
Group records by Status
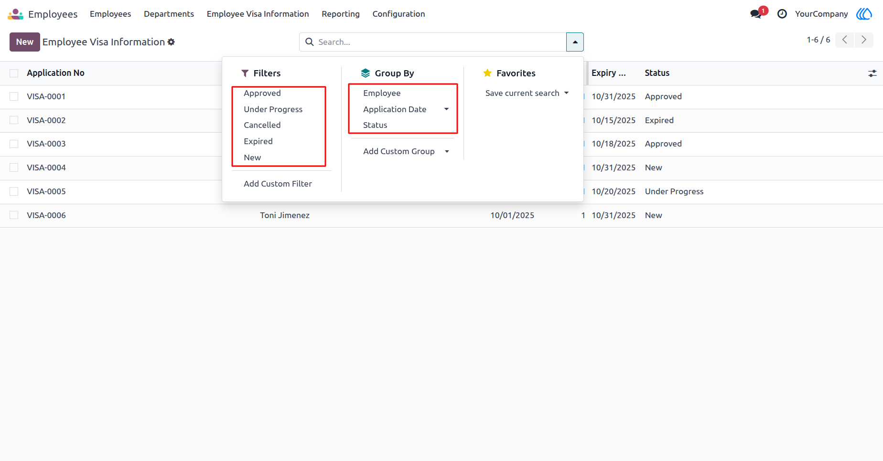375,125
